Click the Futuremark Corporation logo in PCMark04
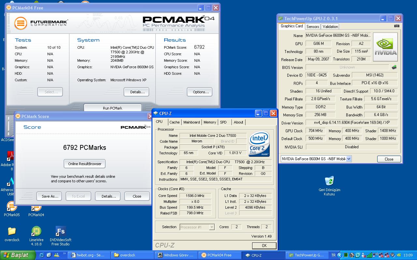Screen dimensions: 417x260 point(41,23)
